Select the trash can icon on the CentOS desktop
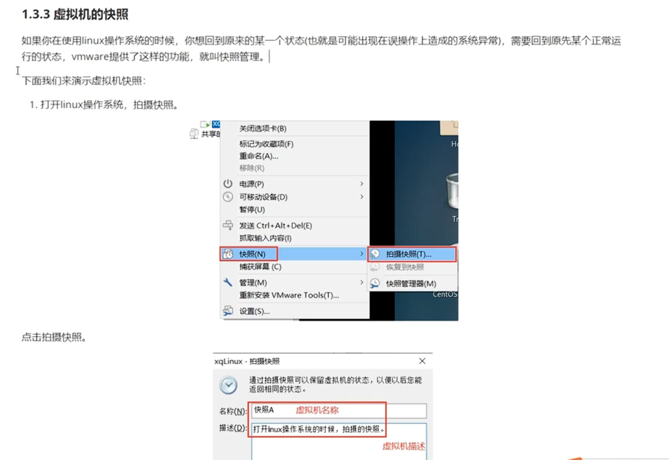 [452, 190]
